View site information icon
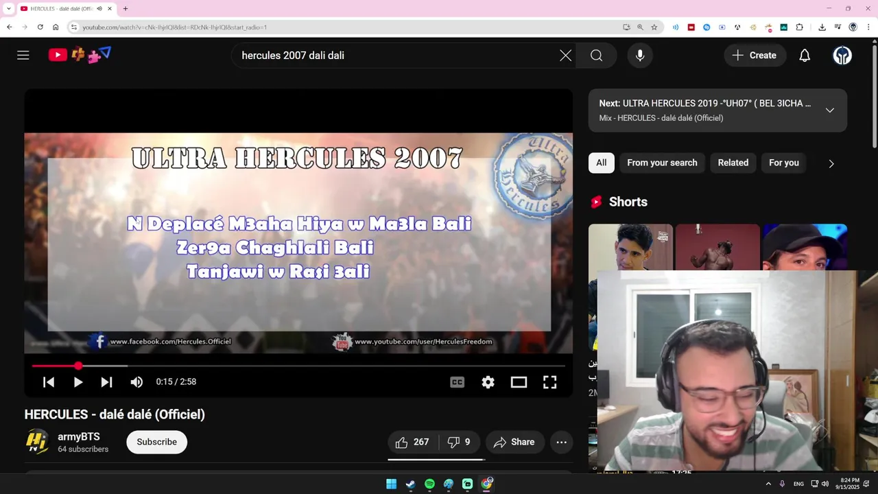The image size is (878, 494). tap(74, 27)
